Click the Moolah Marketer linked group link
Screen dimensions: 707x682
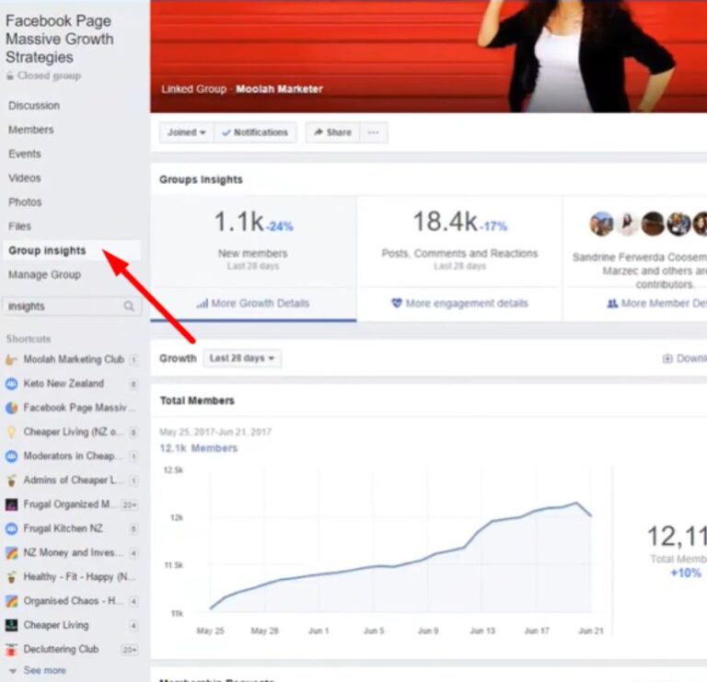[279, 89]
